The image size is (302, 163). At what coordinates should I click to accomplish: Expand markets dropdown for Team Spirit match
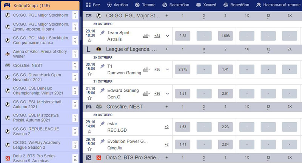168,36
